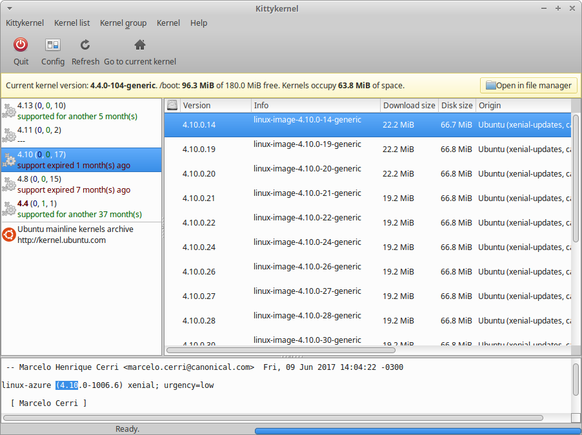The height and width of the screenshot is (435, 582).
Task: Click the disk icon column header
Action: pos(172,105)
